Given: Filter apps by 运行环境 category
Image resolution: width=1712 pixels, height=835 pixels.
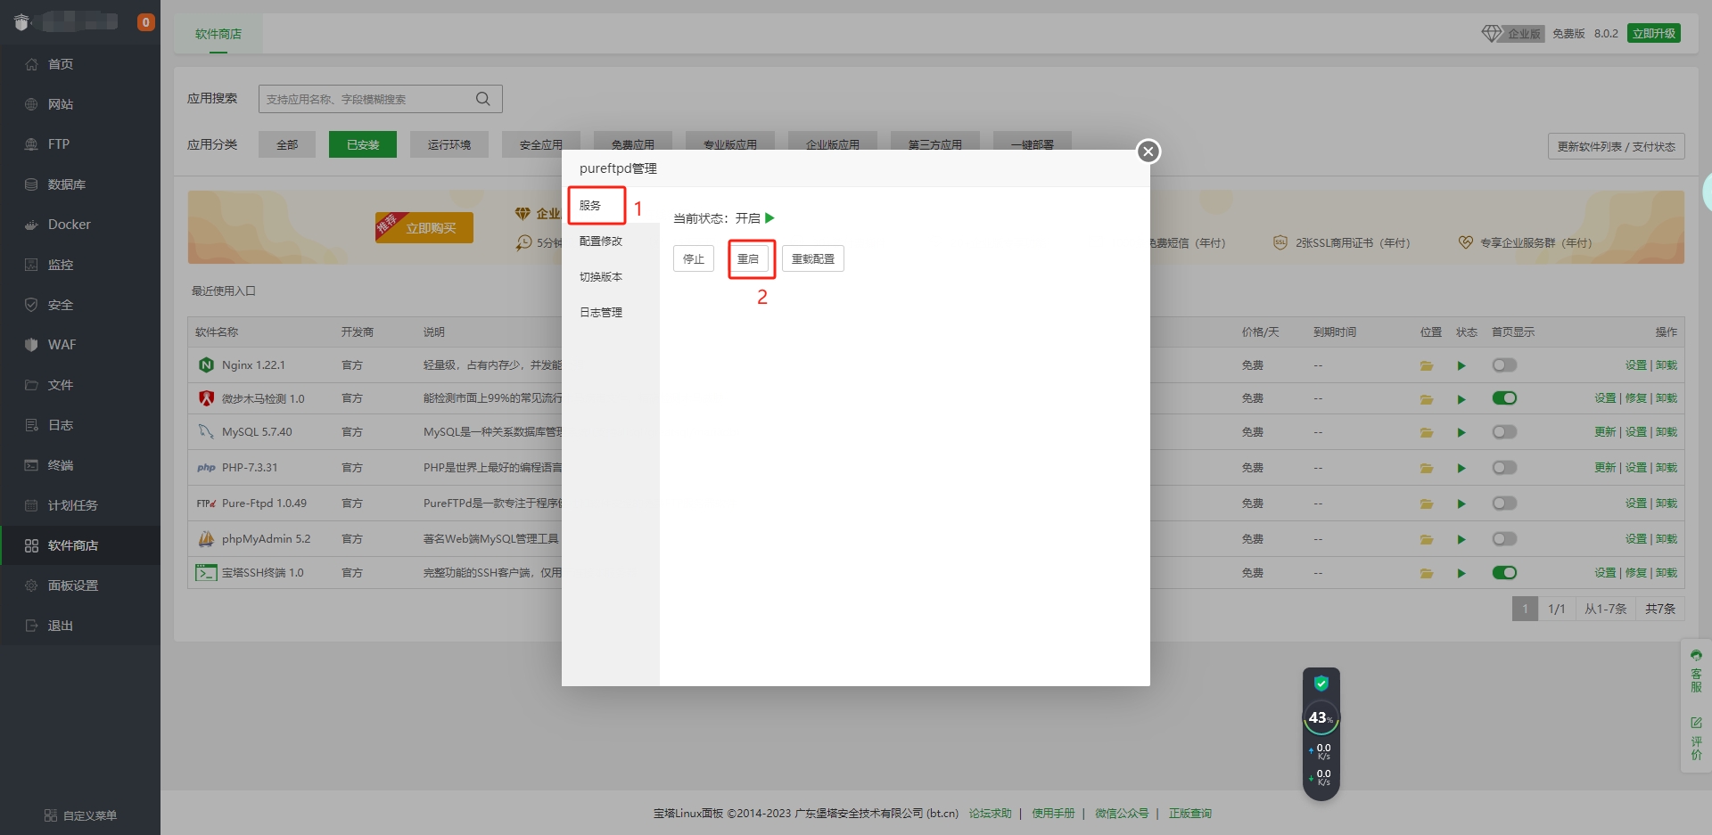Looking at the screenshot, I should [449, 144].
